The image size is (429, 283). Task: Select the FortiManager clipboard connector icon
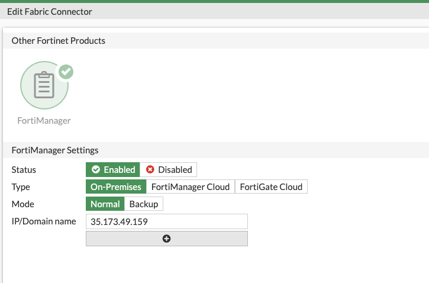(44, 85)
